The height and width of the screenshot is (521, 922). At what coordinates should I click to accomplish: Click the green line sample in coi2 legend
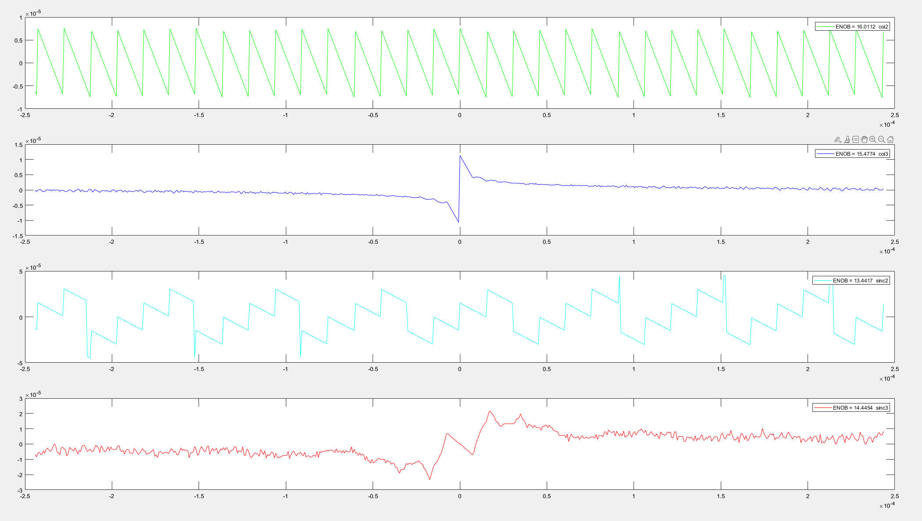coord(825,27)
